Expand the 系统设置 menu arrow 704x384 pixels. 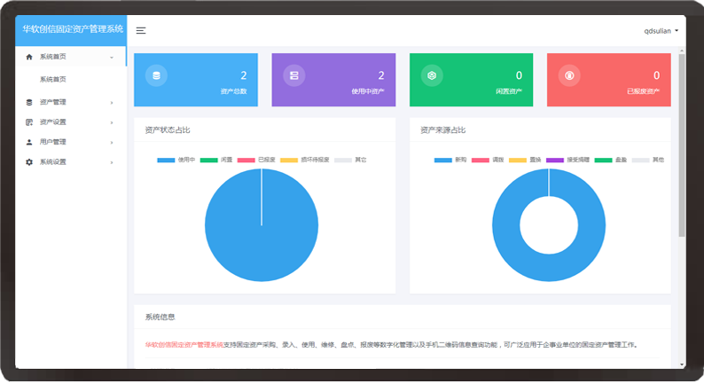(x=112, y=162)
